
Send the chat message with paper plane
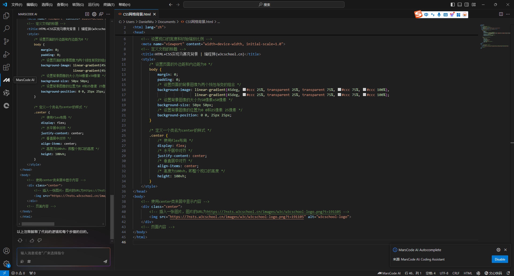pos(105,261)
